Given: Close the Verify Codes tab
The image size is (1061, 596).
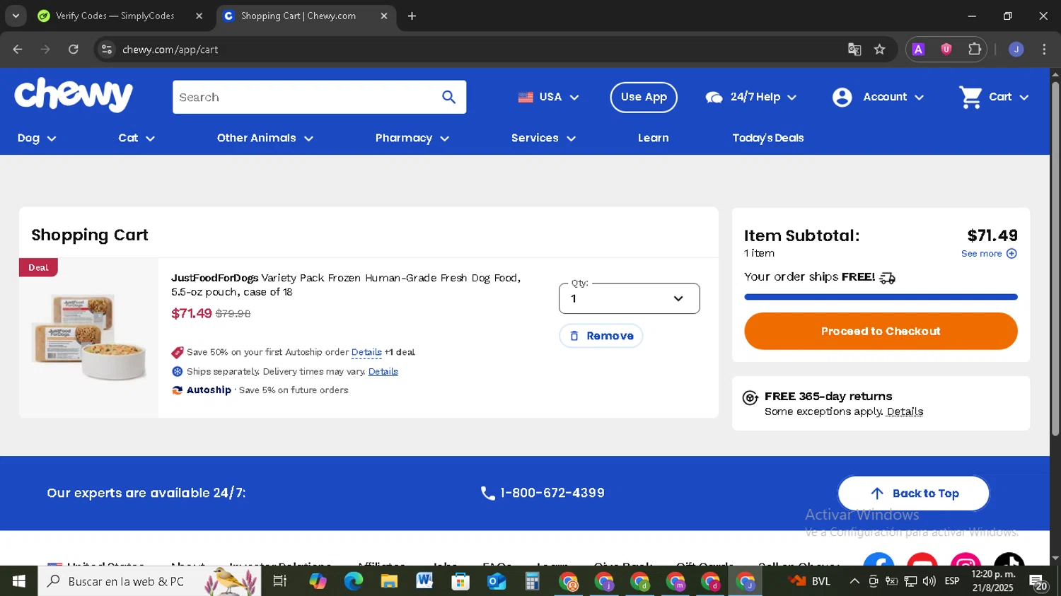Looking at the screenshot, I should pos(199,16).
